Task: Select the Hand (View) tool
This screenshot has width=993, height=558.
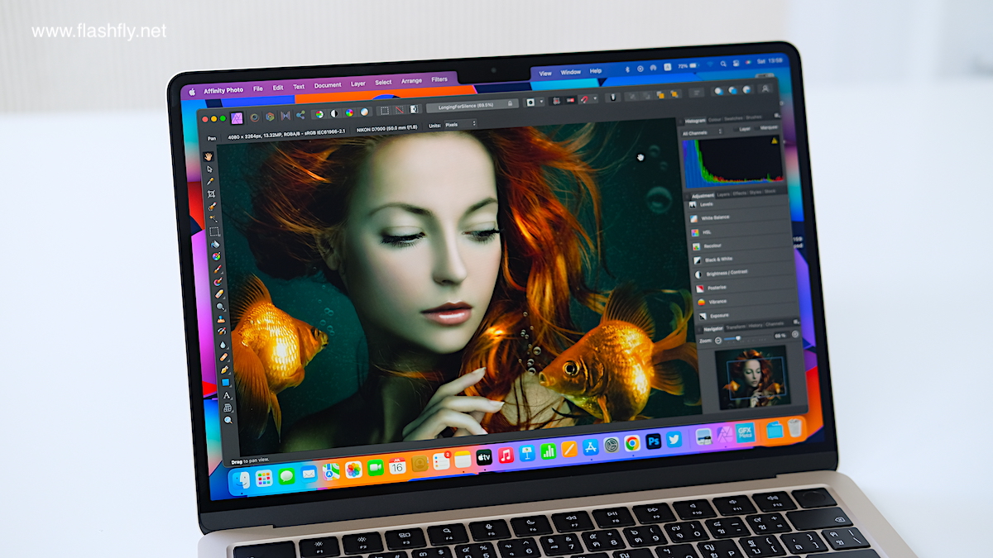Action: point(209,155)
